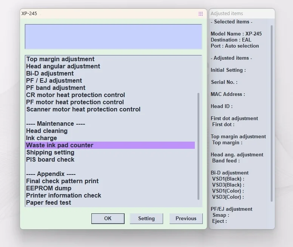Select CR motor heat protection control
This screenshot has height=247, width=293.
pyautogui.click(x=76, y=95)
